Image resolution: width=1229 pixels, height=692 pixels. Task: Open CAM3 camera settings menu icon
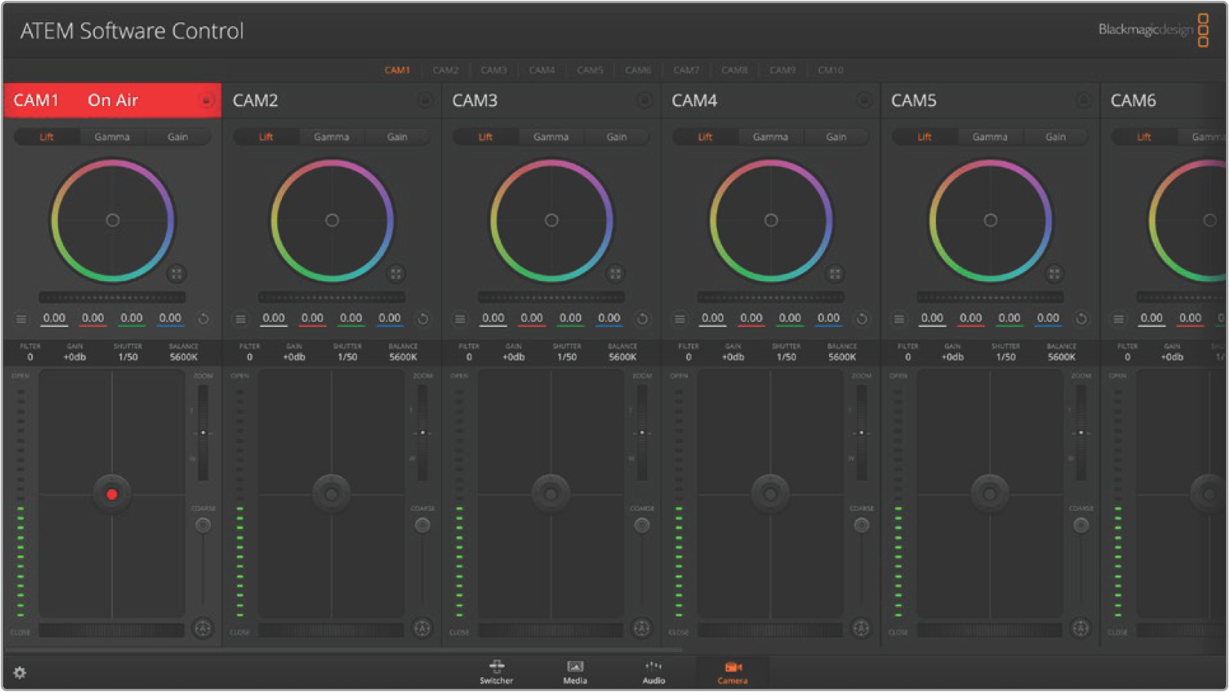click(460, 319)
